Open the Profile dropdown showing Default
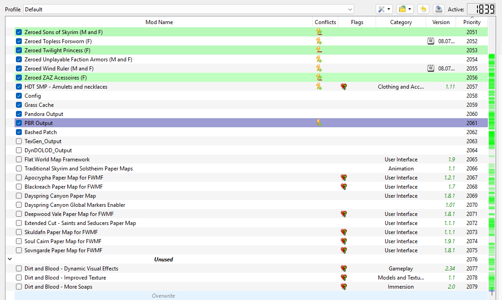 [x=188, y=9]
